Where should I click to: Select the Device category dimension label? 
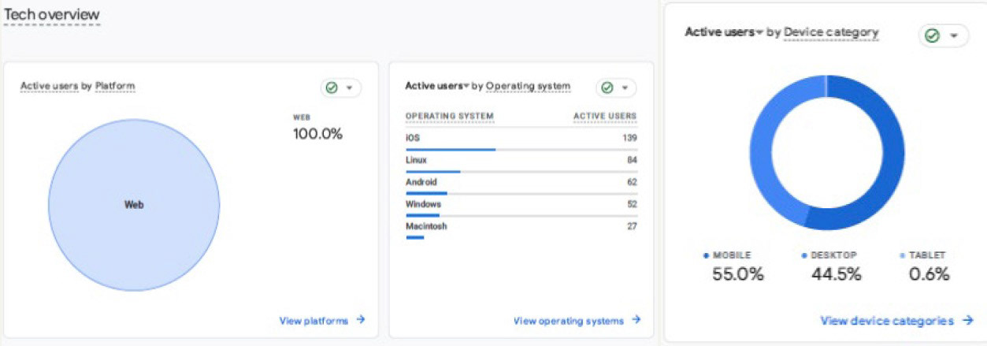tap(831, 32)
